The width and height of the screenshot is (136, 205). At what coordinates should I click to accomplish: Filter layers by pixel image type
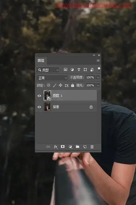tap(66, 69)
